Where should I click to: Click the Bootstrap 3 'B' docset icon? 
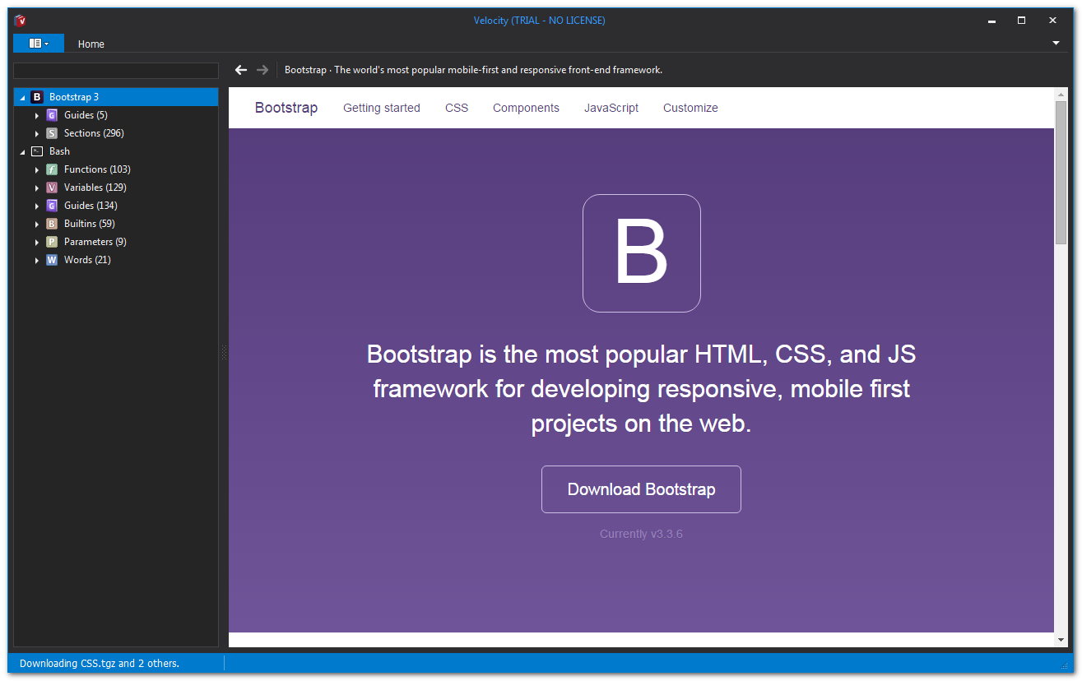click(x=37, y=97)
